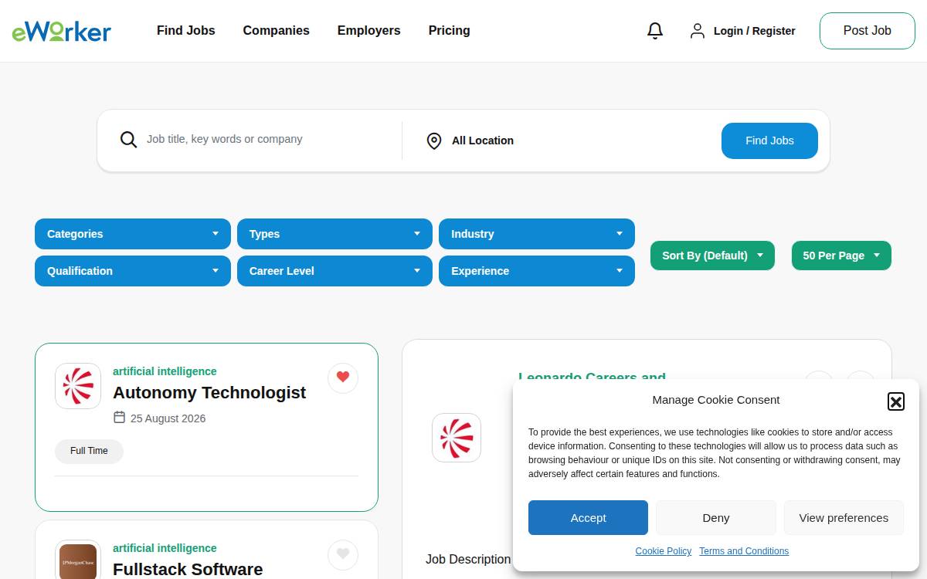Expand the Career Level filter dropdown

click(x=334, y=271)
